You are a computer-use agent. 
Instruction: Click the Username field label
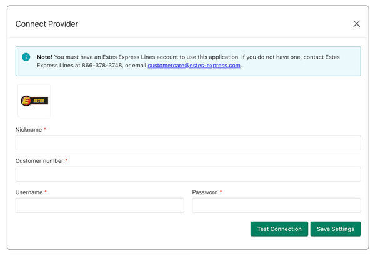click(x=29, y=192)
